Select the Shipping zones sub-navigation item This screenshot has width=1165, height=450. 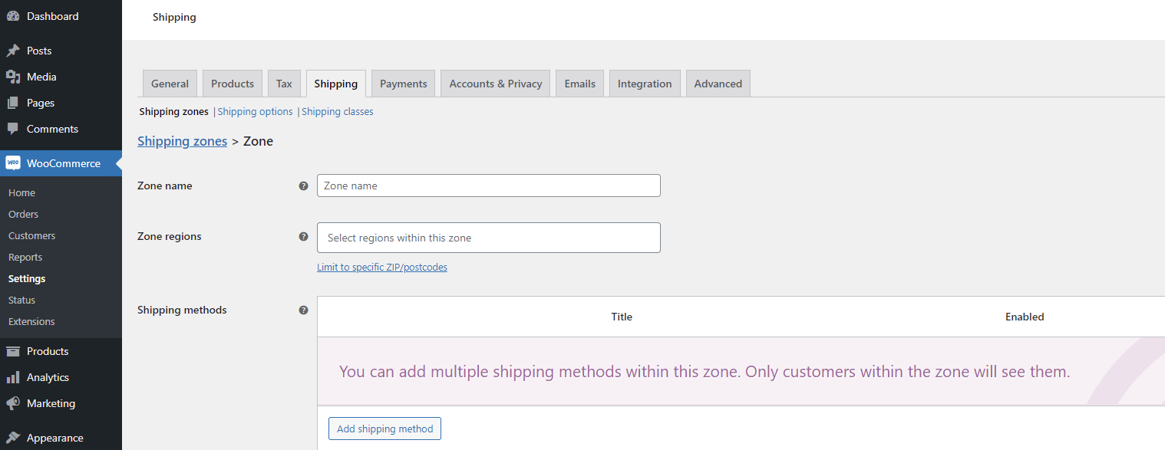tap(173, 111)
